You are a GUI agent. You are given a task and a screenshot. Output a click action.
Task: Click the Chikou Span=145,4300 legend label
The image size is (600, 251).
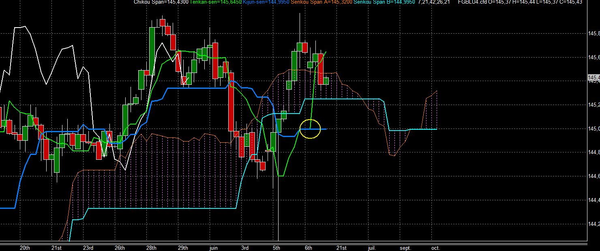point(161,2)
